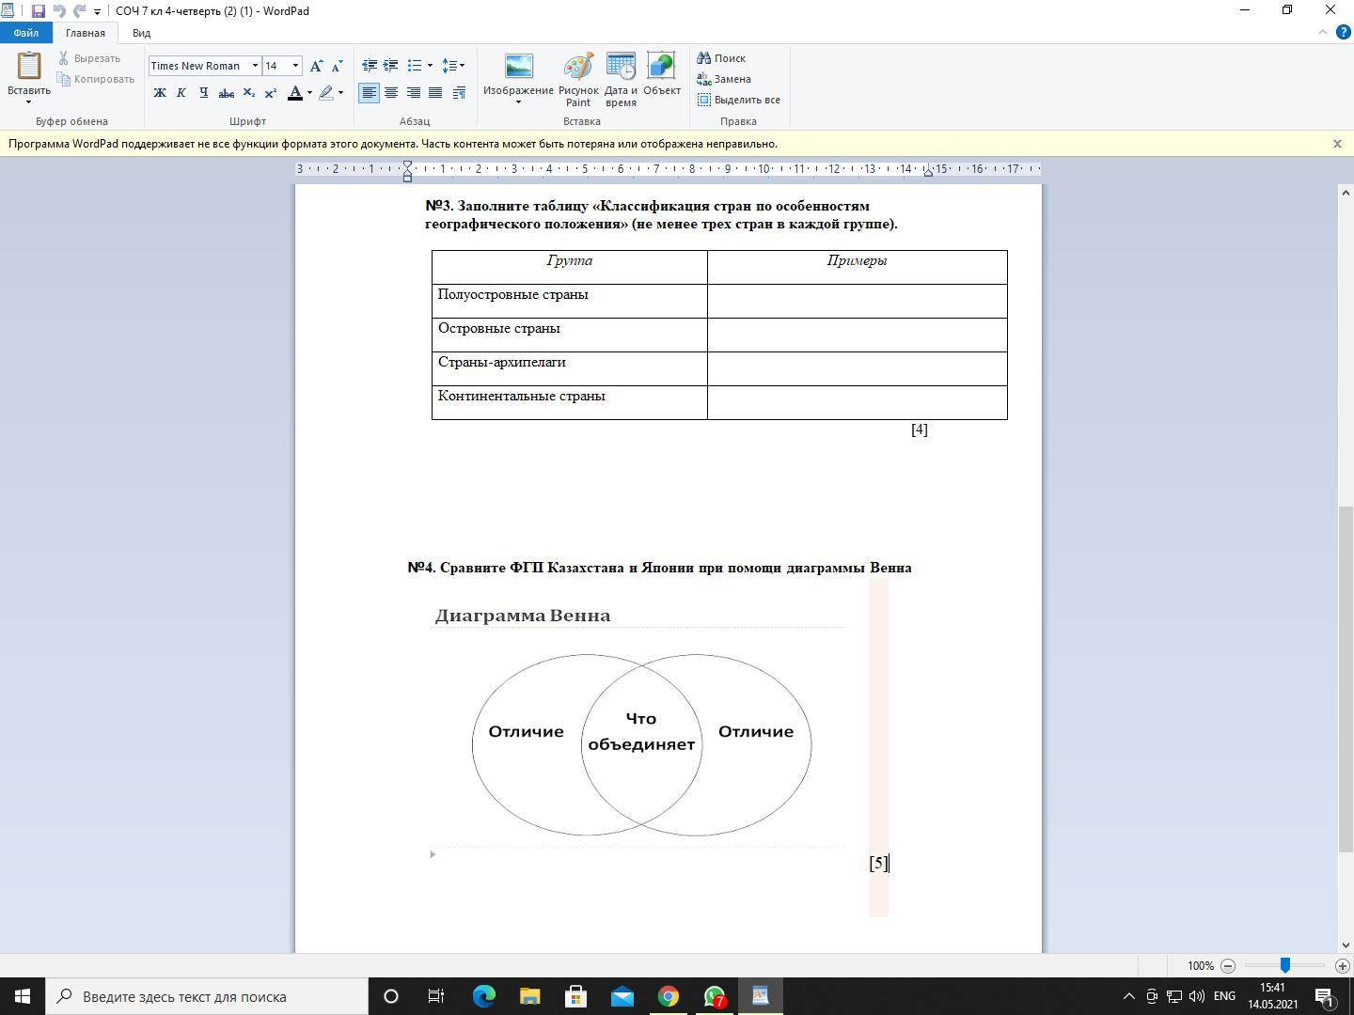This screenshot has width=1354, height=1015.
Task: Click the Замена (Replace) button
Action: pyautogui.click(x=724, y=79)
